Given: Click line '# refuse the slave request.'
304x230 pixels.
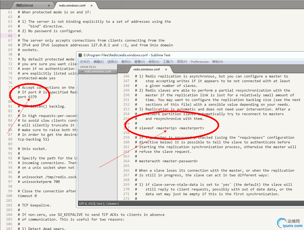Looking at the screenshot, I should [x=163, y=152].
